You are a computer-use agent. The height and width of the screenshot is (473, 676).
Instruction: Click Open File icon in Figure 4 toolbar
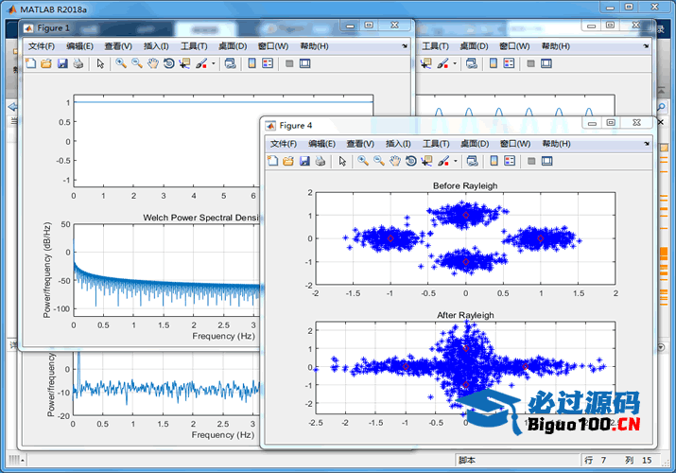pyautogui.click(x=288, y=161)
